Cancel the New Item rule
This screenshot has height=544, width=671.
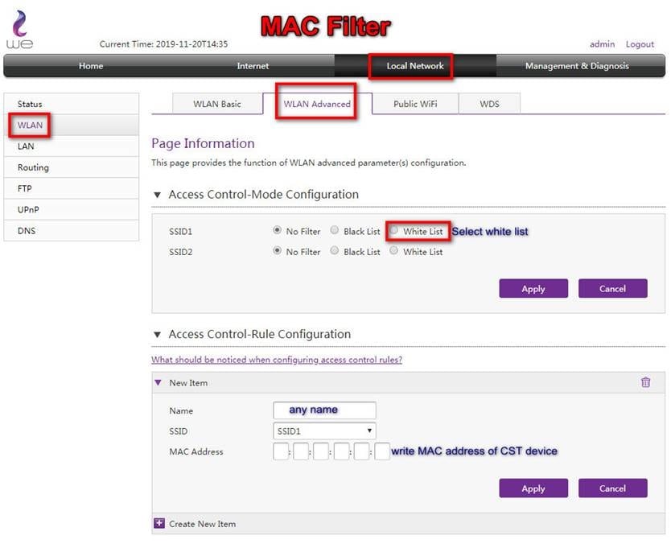612,488
